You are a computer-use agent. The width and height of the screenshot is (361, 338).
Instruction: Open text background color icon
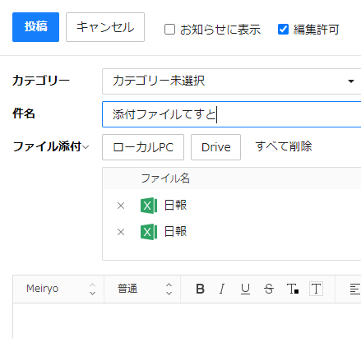pyautogui.click(x=316, y=289)
